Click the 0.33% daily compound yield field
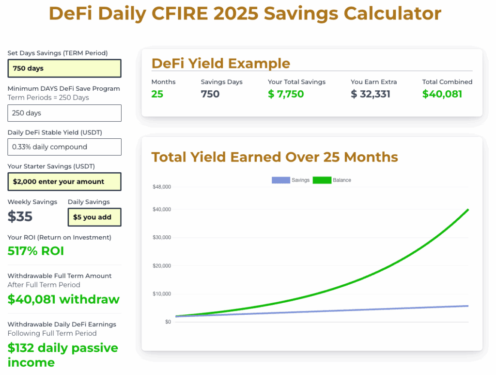 point(64,147)
